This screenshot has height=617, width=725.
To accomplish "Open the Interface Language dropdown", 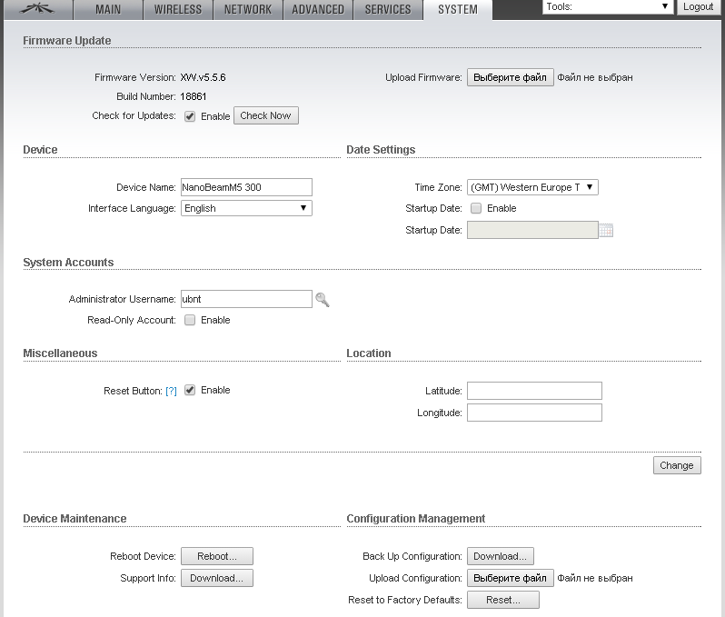I will coord(246,208).
